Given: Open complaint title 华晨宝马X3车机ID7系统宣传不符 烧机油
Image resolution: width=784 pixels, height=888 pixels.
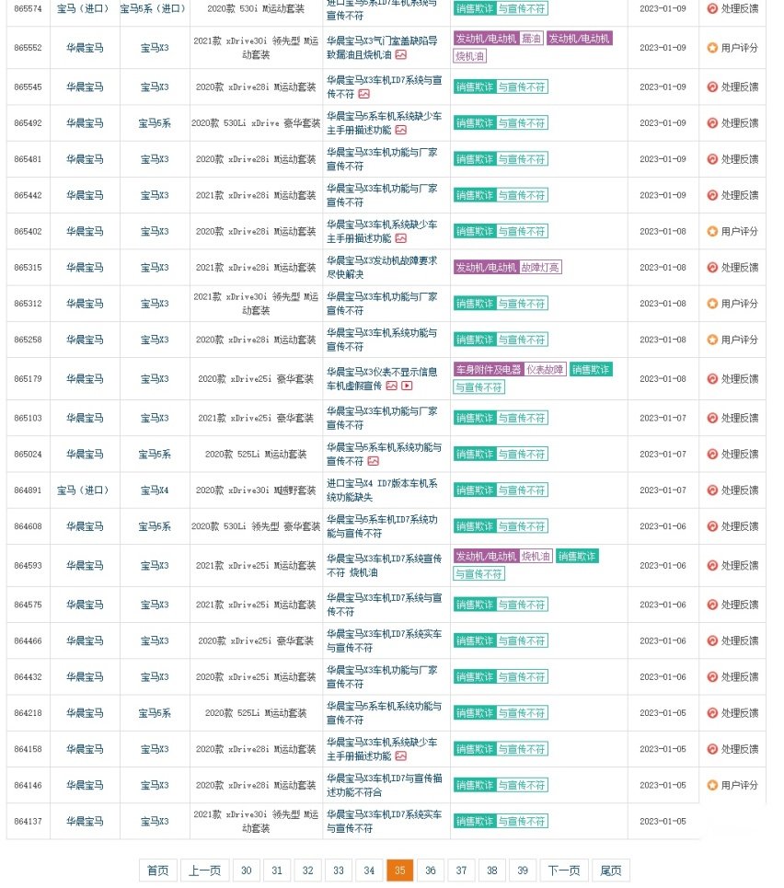Looking at the screenshot, I should point(384,566).
